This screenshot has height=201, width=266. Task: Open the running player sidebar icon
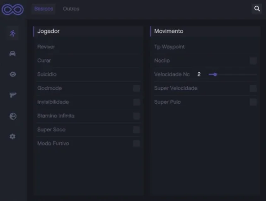(12, 33)
